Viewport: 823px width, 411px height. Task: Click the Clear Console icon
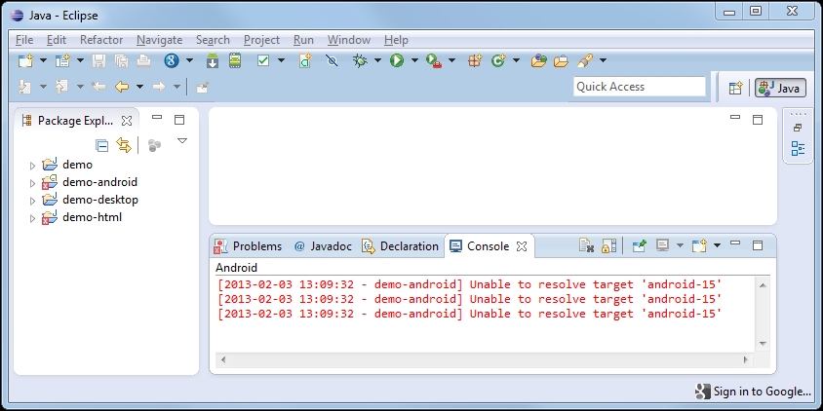coord(586,245)
